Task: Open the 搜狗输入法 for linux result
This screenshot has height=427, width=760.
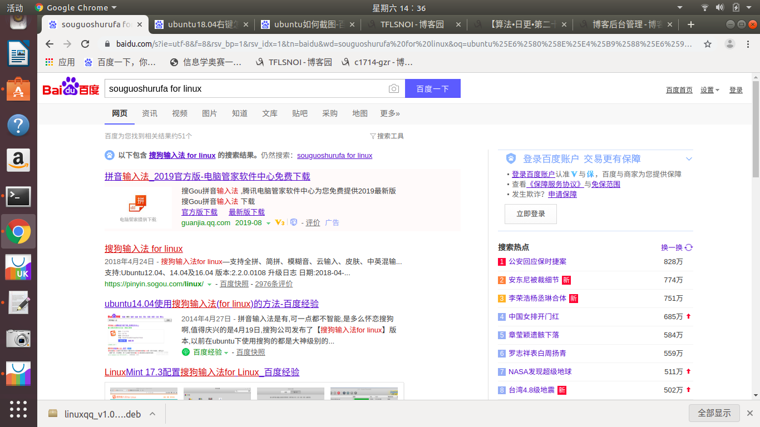Action: [x=144, y=249]
